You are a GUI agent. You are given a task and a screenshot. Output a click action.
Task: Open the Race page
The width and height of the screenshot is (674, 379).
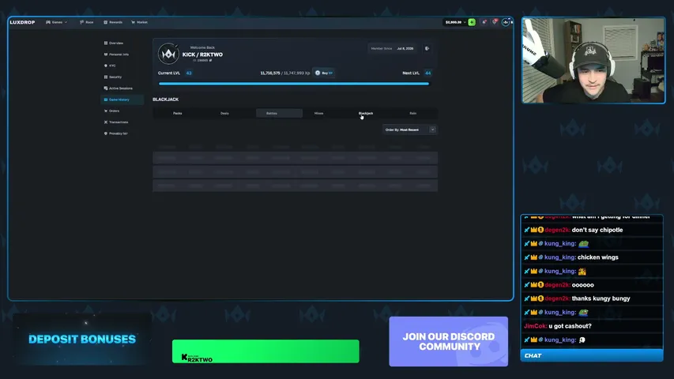[87, 22]
